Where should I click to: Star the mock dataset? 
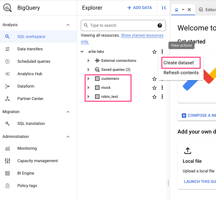[x=154, y=88]
